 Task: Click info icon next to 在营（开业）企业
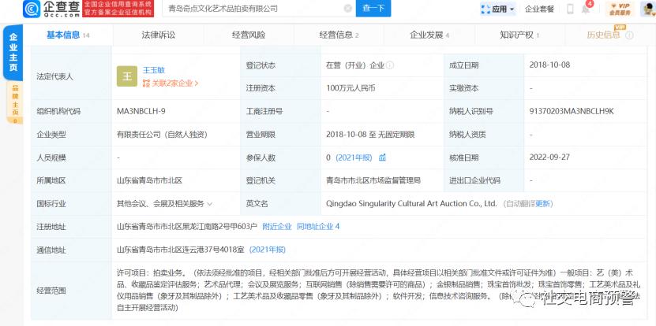click(x=389, y=65)
